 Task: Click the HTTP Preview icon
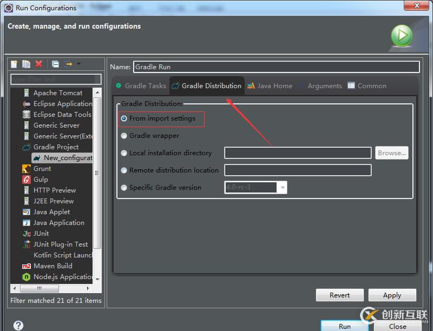[26, 190]
